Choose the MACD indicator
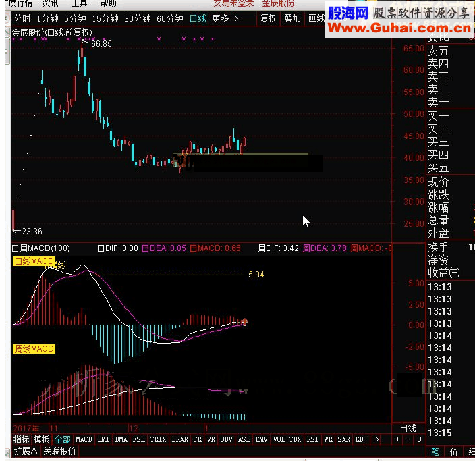The width and height of the screenshot is (475, 461). point(84,439)
